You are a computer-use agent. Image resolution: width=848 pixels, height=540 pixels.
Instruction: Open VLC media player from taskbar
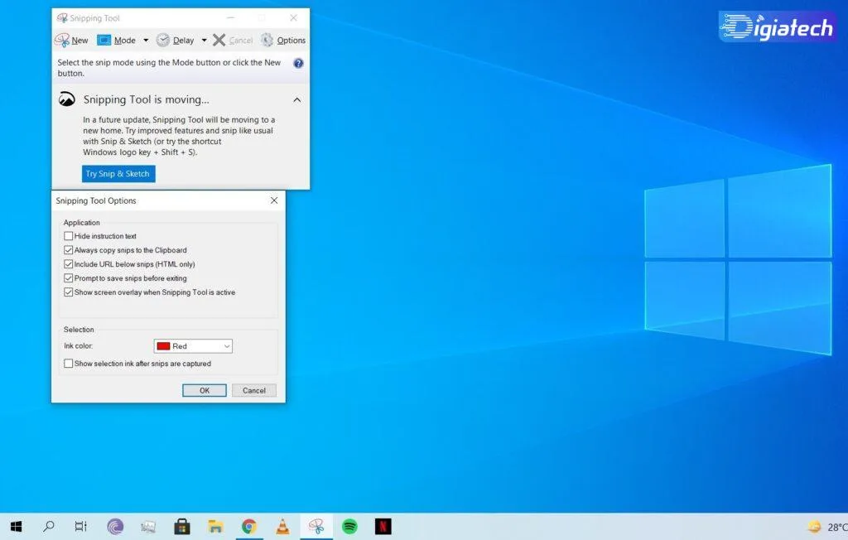[282, 526]
